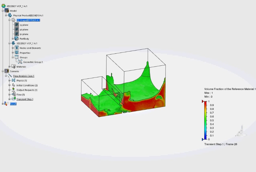The image size is (256, 172).
Task: Click the 'Max : 1' legend text
Action: tap(209, 93)
